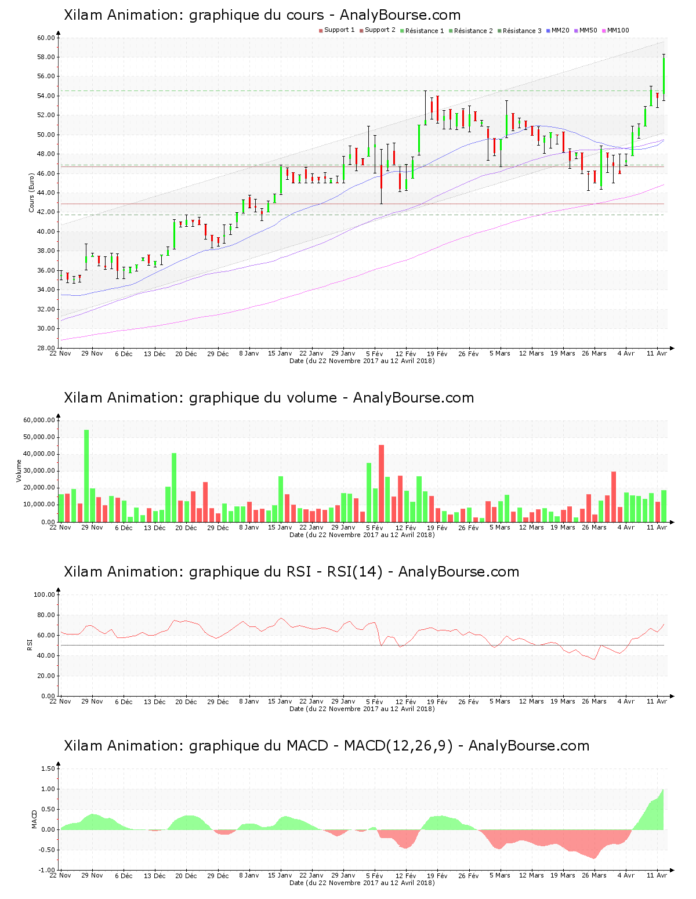This screenshot has width=696, height=899.
Task: Click the Support 1 legend color square
Action: tap(321, 31)
